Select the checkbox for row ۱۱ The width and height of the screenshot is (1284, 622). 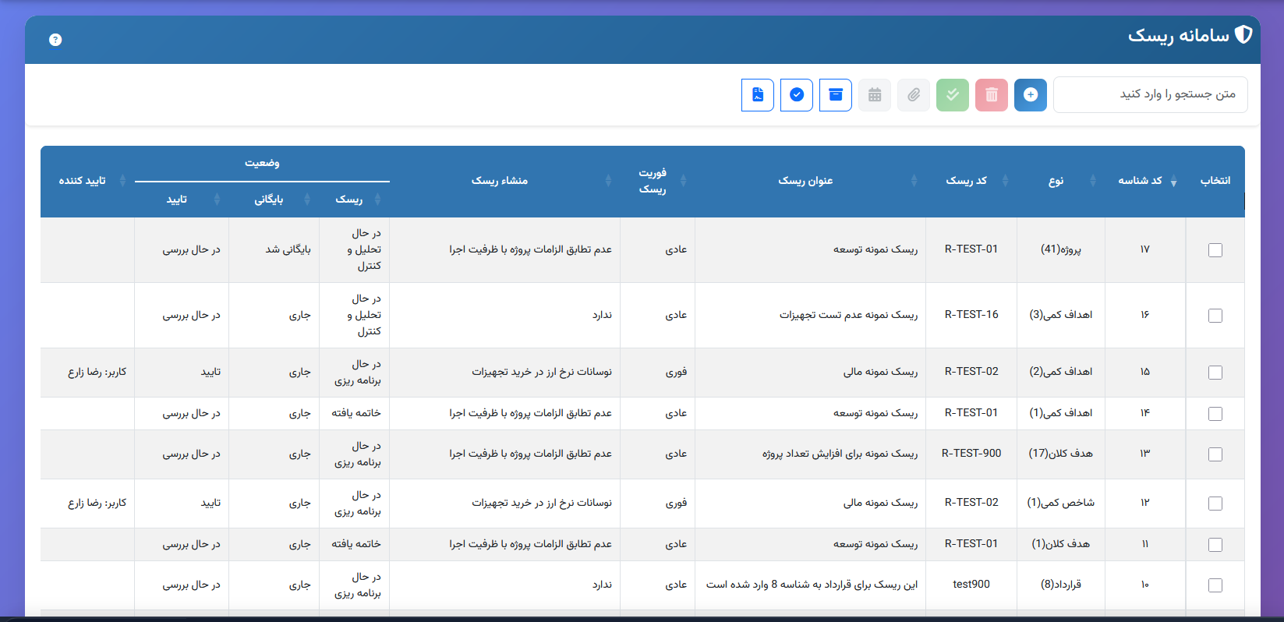pyautogui.click(x=1215, y=545)
